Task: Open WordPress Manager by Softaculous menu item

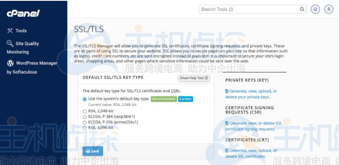Action: pyautogui.click(x=32, y=67)
